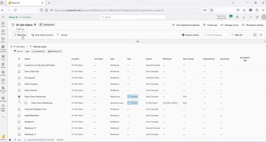Sort by Refreshed column header
266x142 pixels.
coord(167,59)
